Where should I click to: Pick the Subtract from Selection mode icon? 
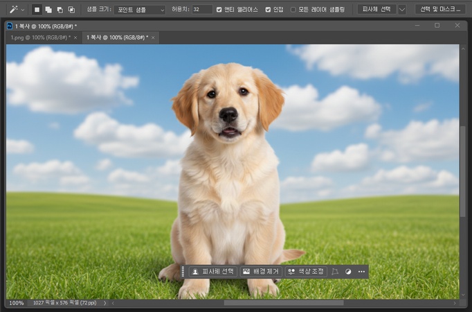pos(60,10)
